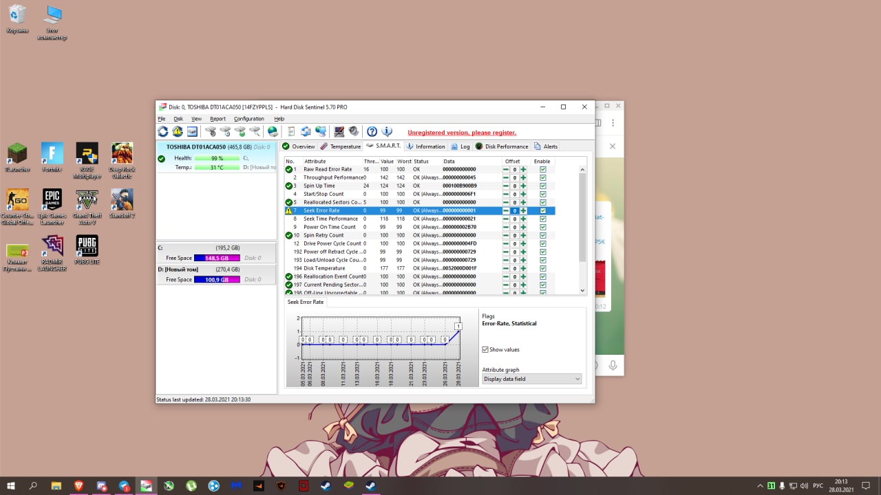The width and height of the screenshot is (881, 495).
Task: Open Windows Start menu
Action: tap(11, 485)
